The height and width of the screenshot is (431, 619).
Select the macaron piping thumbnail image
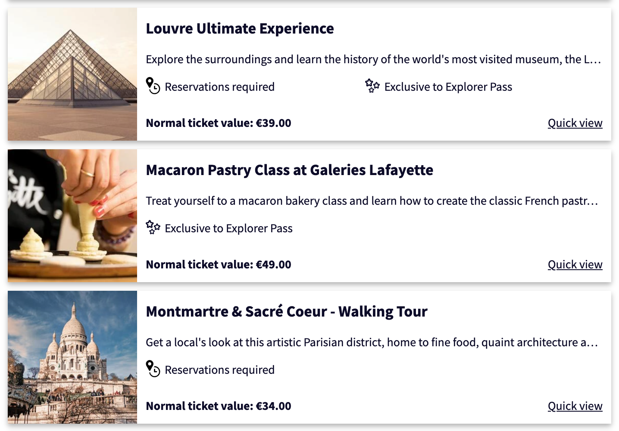coord(72,215)
